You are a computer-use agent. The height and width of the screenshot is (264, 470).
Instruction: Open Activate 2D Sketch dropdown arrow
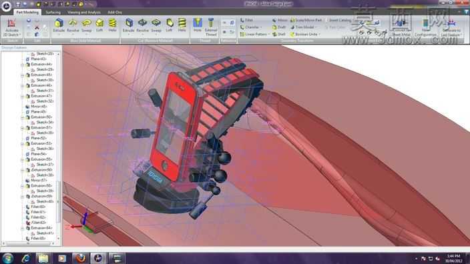coord(20,35)
